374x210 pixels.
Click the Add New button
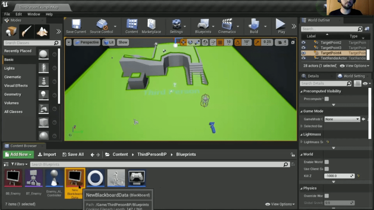coord(18,155)
